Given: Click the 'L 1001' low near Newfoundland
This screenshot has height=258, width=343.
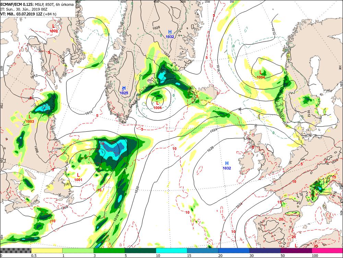Looking at the screenshot, I should point(78,177).
